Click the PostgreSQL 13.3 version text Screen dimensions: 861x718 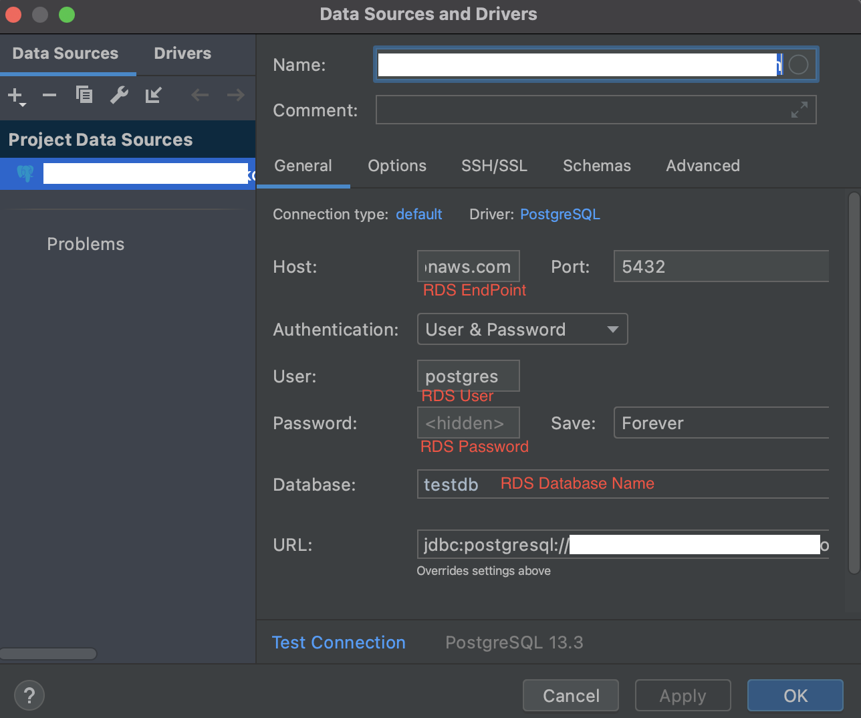pos(514,642)
